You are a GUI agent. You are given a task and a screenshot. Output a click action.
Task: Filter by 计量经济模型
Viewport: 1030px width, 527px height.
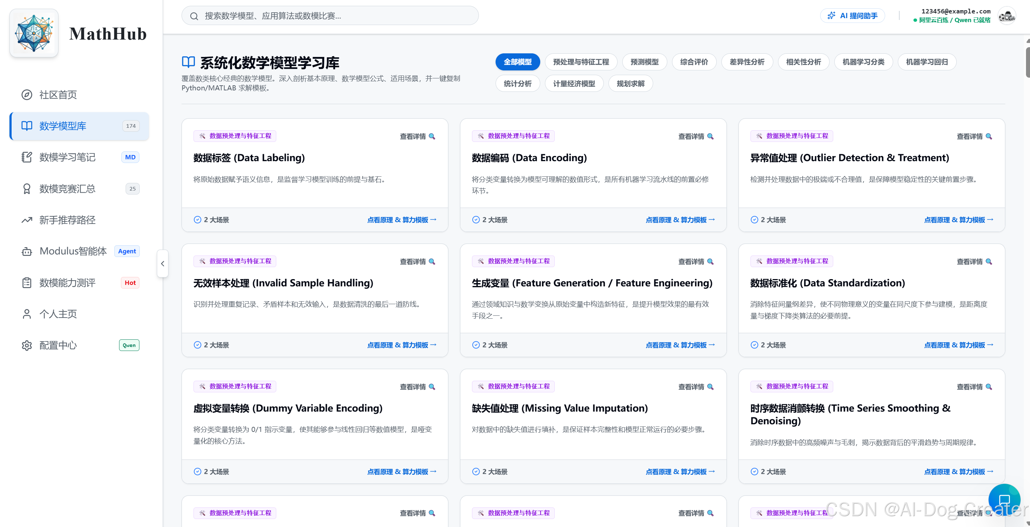574,83
